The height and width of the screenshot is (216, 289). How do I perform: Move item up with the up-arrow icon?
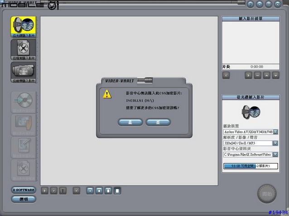(266, 75)
